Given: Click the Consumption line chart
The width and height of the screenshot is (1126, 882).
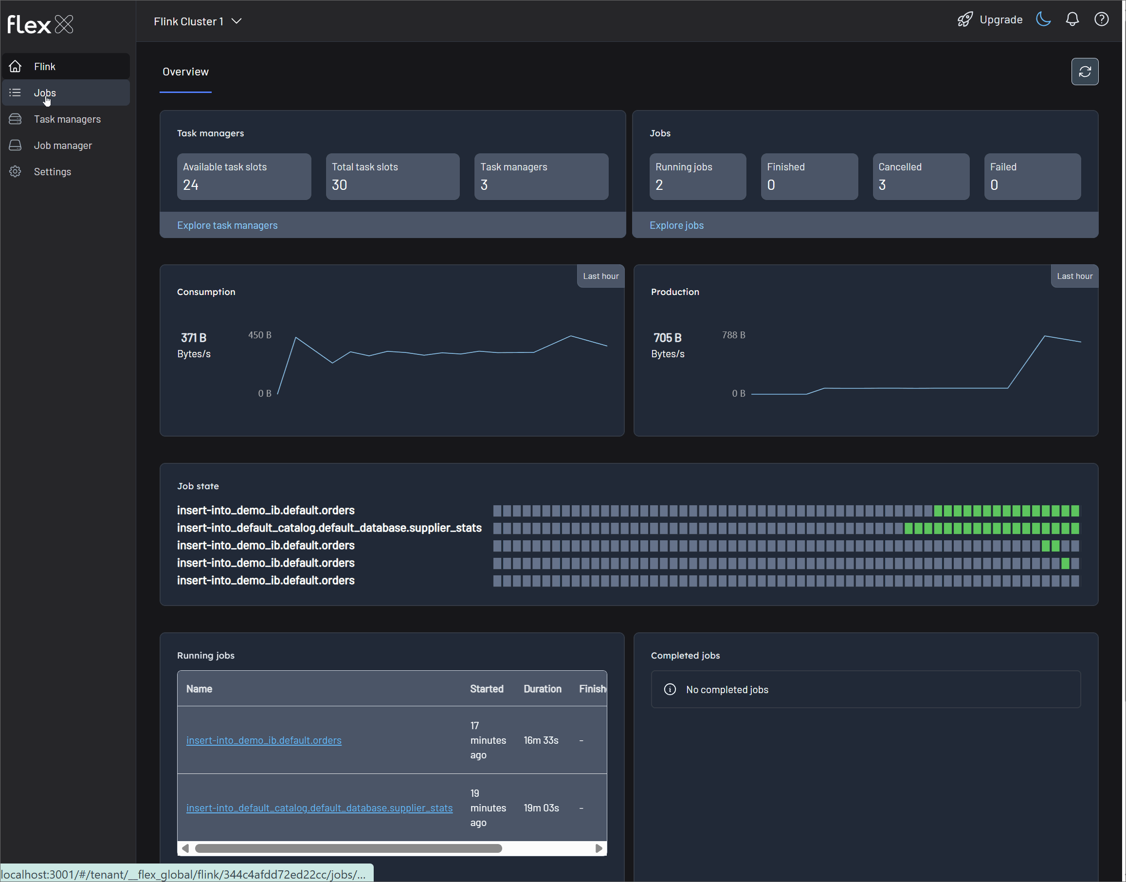Looking at the screenshot, I should coord(442,365).
